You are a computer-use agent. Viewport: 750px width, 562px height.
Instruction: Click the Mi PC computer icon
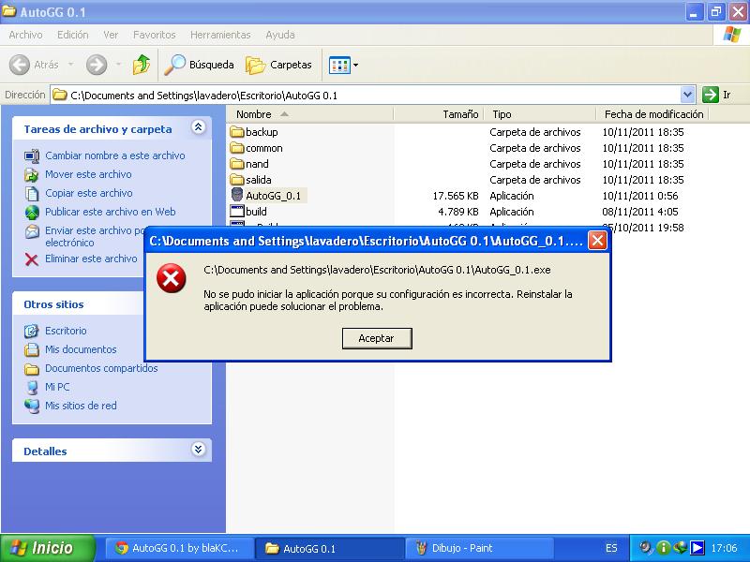point(32,387)
